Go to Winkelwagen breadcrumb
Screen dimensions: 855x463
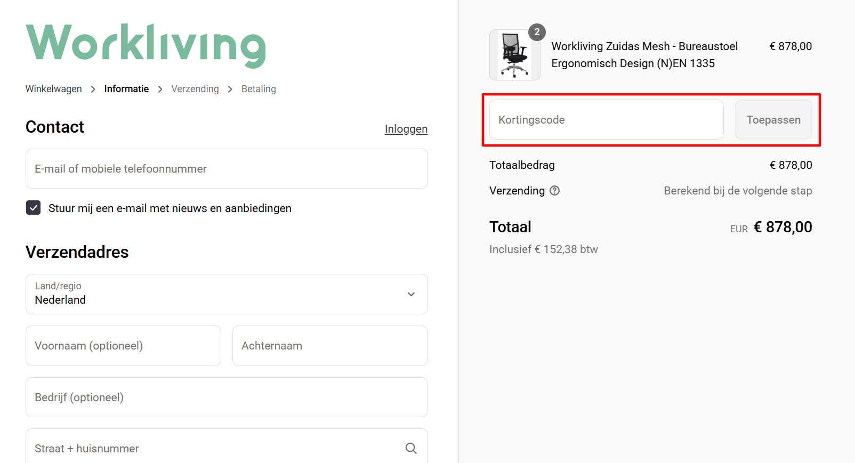(54, 89)
